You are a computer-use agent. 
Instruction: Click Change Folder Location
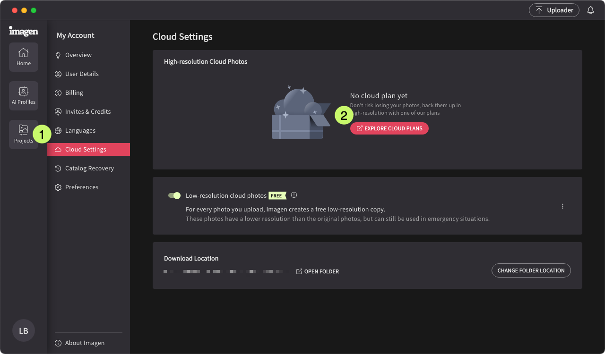coord(531,270)
